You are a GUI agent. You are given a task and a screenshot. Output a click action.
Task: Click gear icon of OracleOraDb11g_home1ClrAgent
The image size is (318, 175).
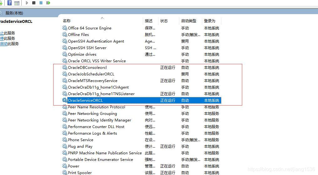coord(65,87)
